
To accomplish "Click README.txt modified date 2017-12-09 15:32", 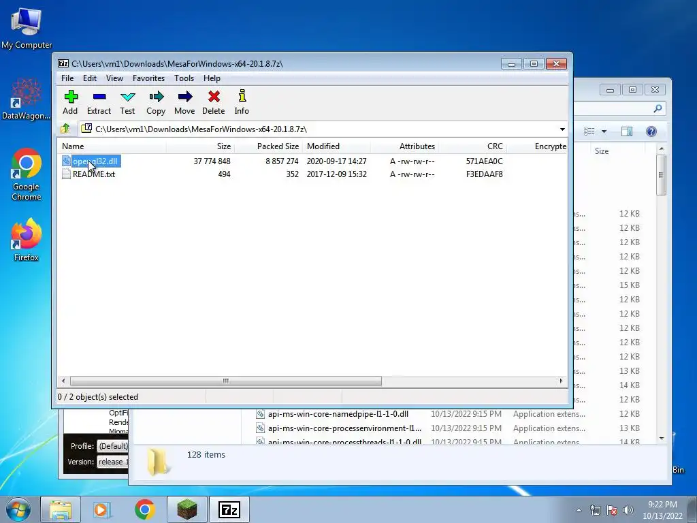I will (336, 174).
